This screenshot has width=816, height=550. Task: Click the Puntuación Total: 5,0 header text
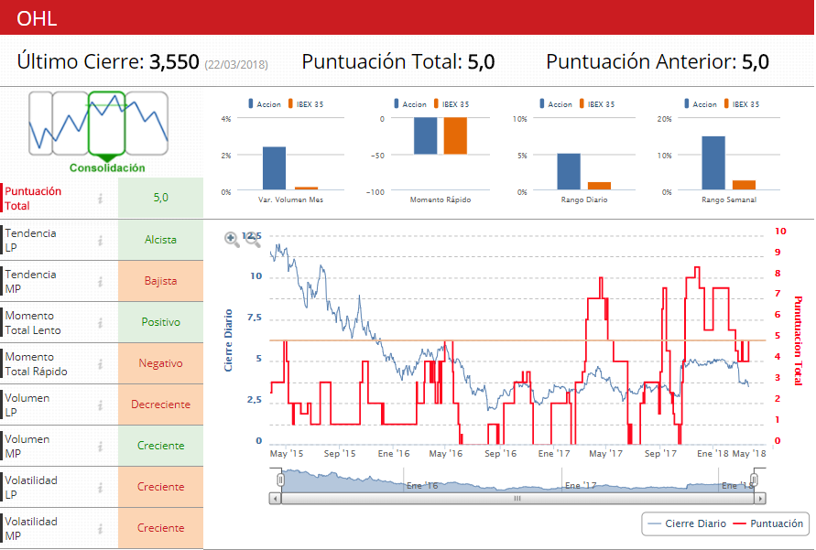[x=398, y=62]
